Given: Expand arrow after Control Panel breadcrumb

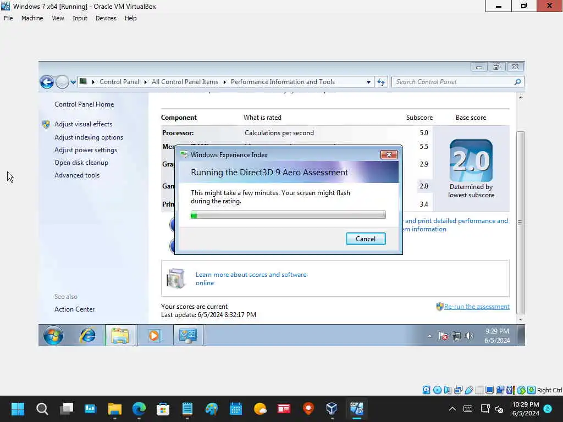Looking at the screenshot, I should pos(145,82).
